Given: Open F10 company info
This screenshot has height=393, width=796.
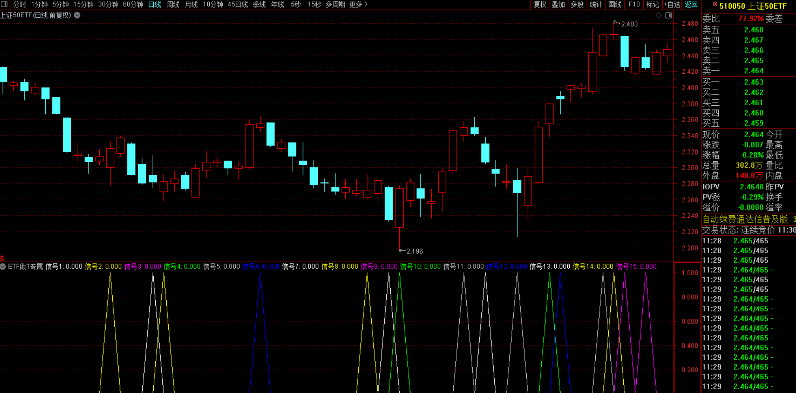Looking at the screenshot, I should tap(634, 4).
